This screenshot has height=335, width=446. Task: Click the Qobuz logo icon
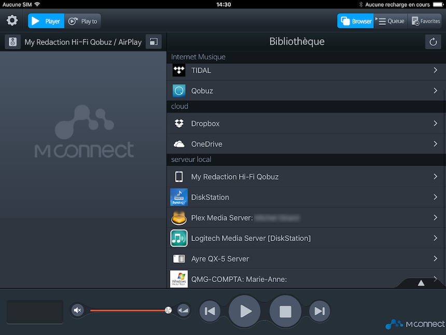pos(179,91)
